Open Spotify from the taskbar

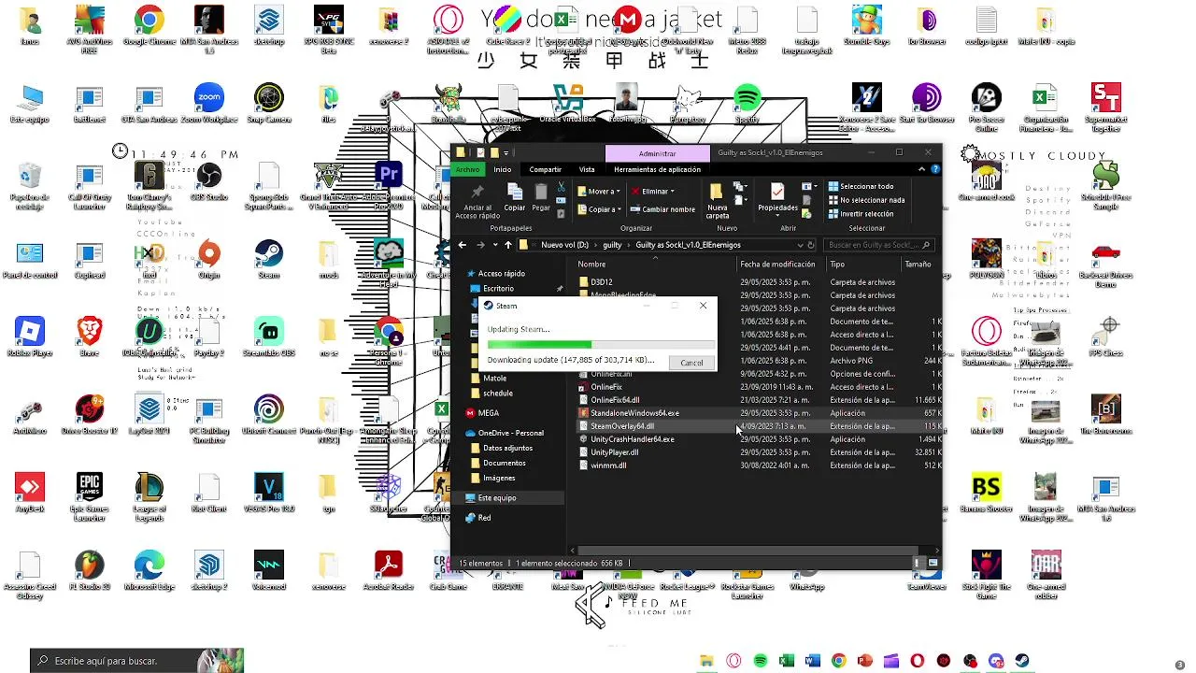click(760, 661)
